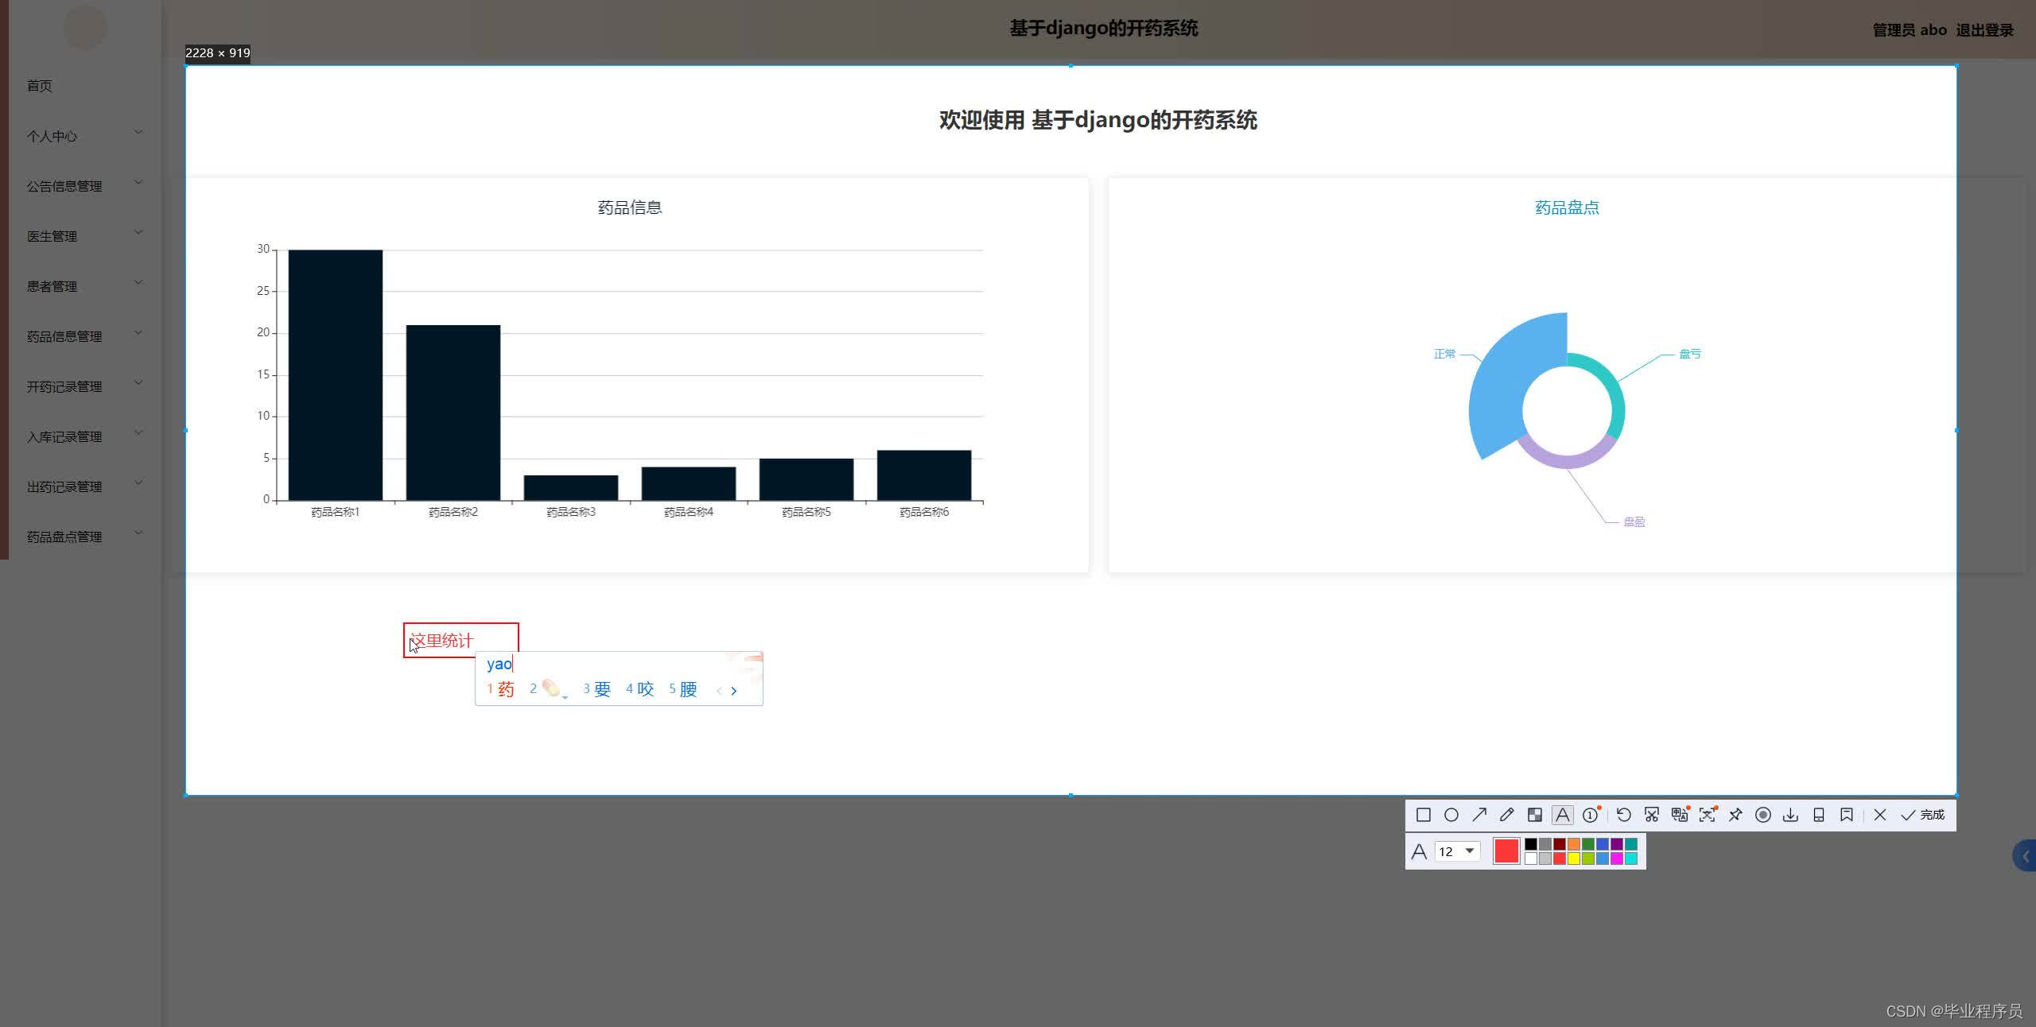The image size is (2036, 1027).
Task: Click the 药品名称1 bar in chart
Action: pos(335,374)
